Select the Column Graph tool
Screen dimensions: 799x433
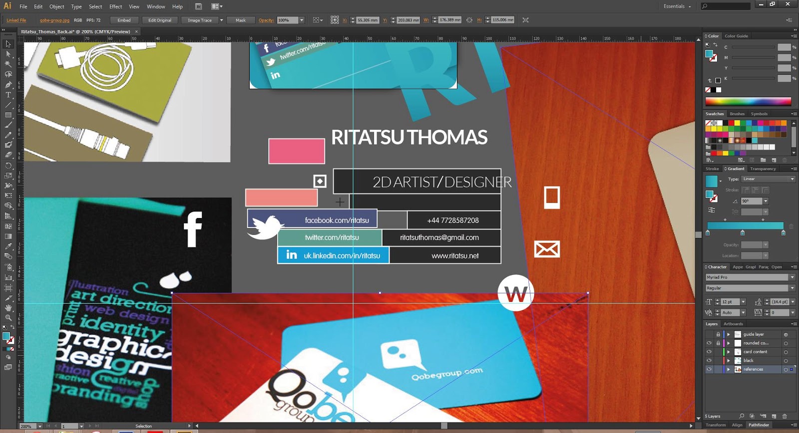tap(8, 277)
